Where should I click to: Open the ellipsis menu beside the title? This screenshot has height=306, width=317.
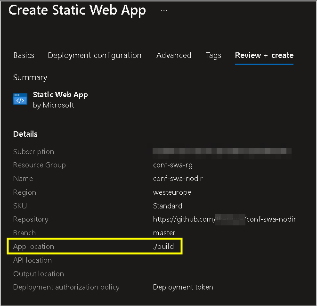pos(164,10)
